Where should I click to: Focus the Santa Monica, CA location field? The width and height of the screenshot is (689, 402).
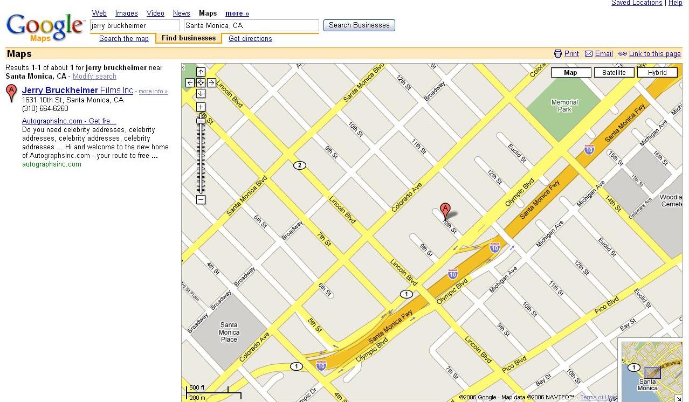pos(251,26)
